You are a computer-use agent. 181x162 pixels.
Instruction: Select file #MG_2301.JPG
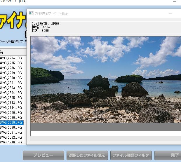click(x=11, y=83)
